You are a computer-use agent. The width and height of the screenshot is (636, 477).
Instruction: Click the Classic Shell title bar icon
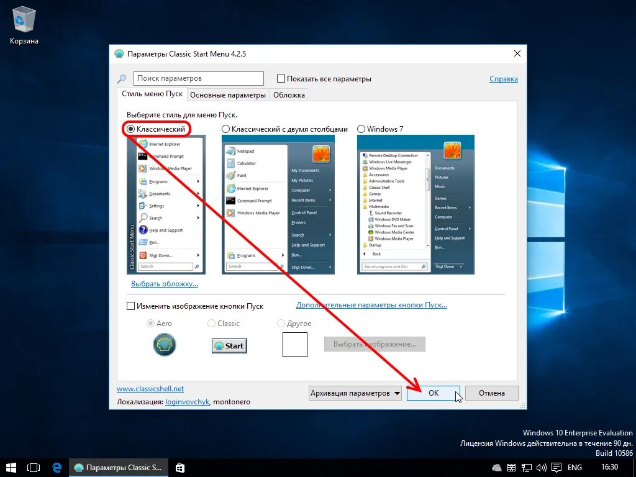point(119,53)
